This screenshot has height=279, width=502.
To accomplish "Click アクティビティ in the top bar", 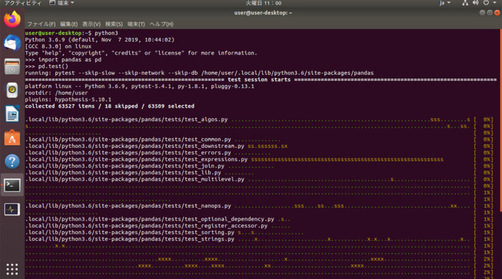I will coord(22,3).
